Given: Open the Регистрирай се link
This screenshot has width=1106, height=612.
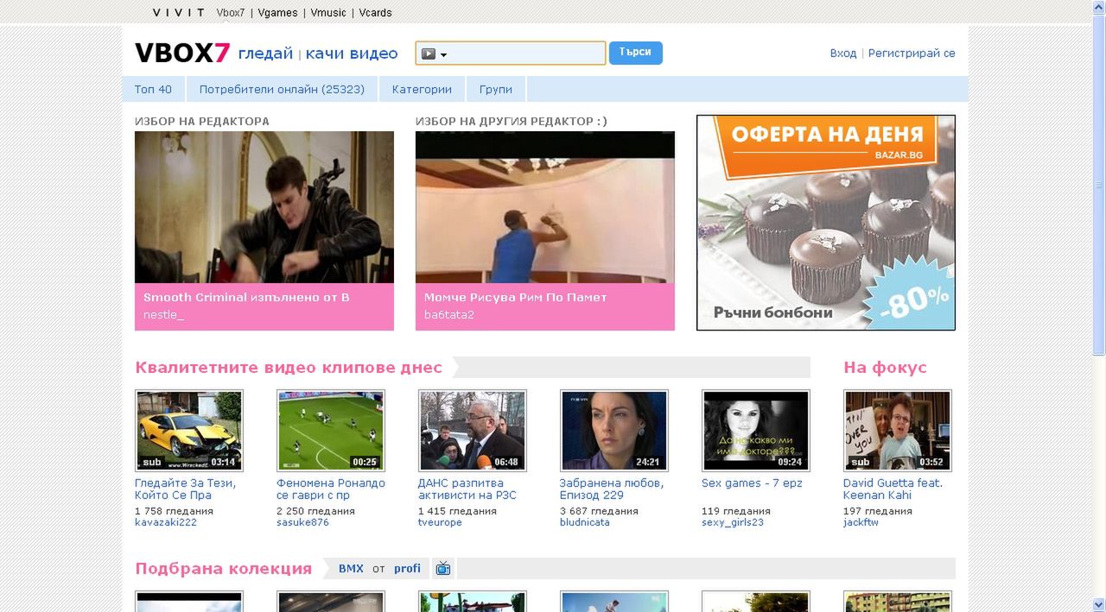Looking at the screenshot, I should click(x=912, y=54).
